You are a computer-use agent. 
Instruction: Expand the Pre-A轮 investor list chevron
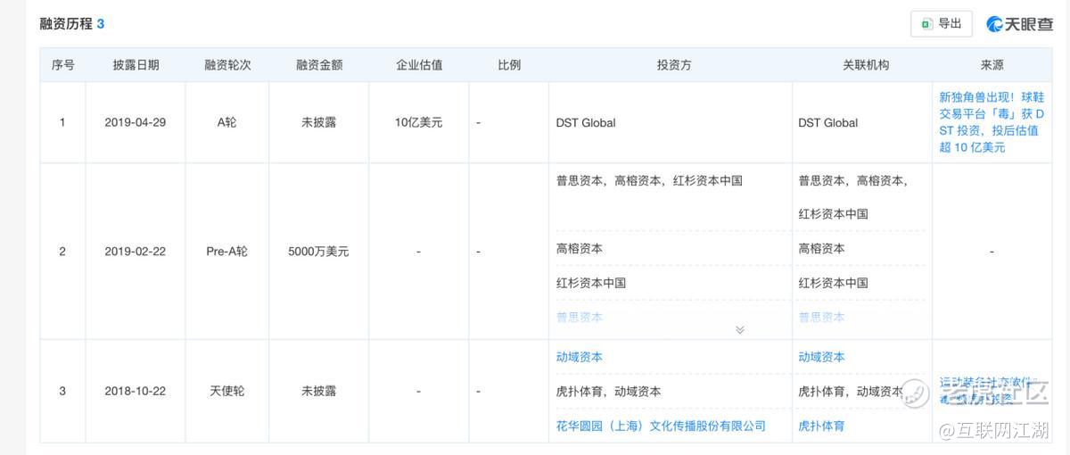pos(739,329)
